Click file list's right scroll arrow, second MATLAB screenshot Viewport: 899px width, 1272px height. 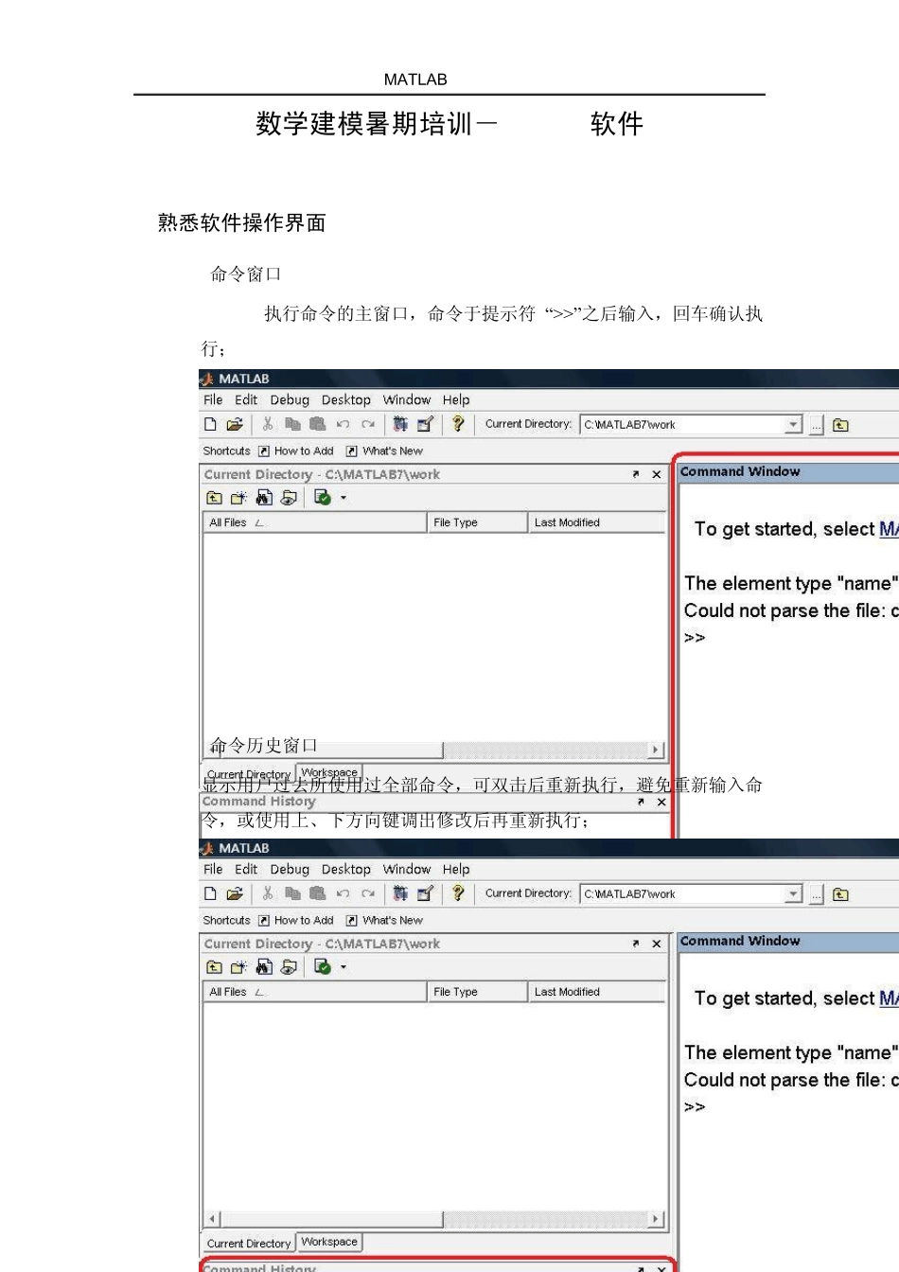point(655,1219)
